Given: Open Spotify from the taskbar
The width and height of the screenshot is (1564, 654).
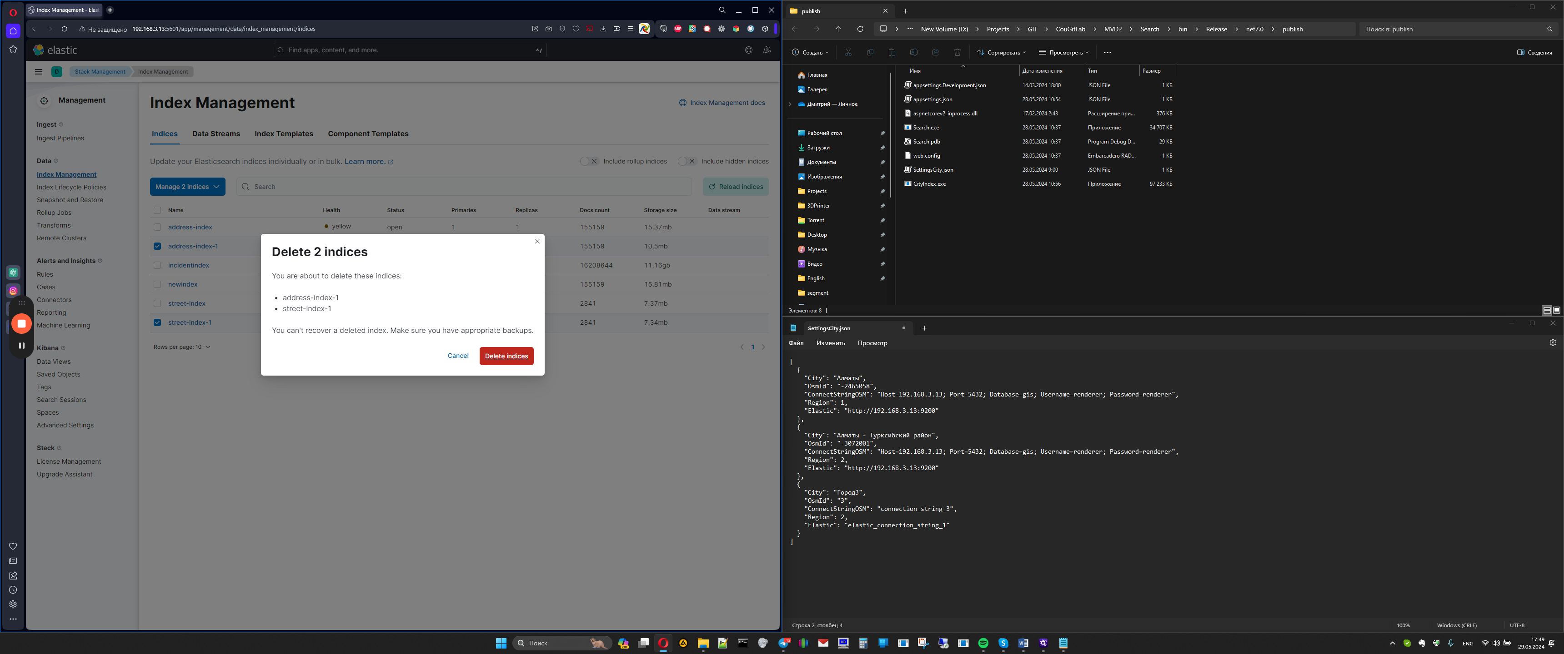Looking at the screenshot, I should point(983,643).
